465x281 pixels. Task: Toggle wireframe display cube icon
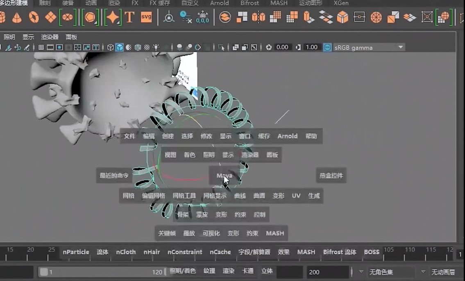coord(110,48)
